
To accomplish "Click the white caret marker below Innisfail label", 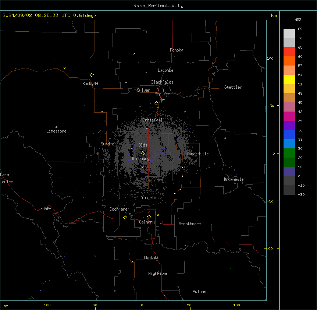I will click(147, 128).
